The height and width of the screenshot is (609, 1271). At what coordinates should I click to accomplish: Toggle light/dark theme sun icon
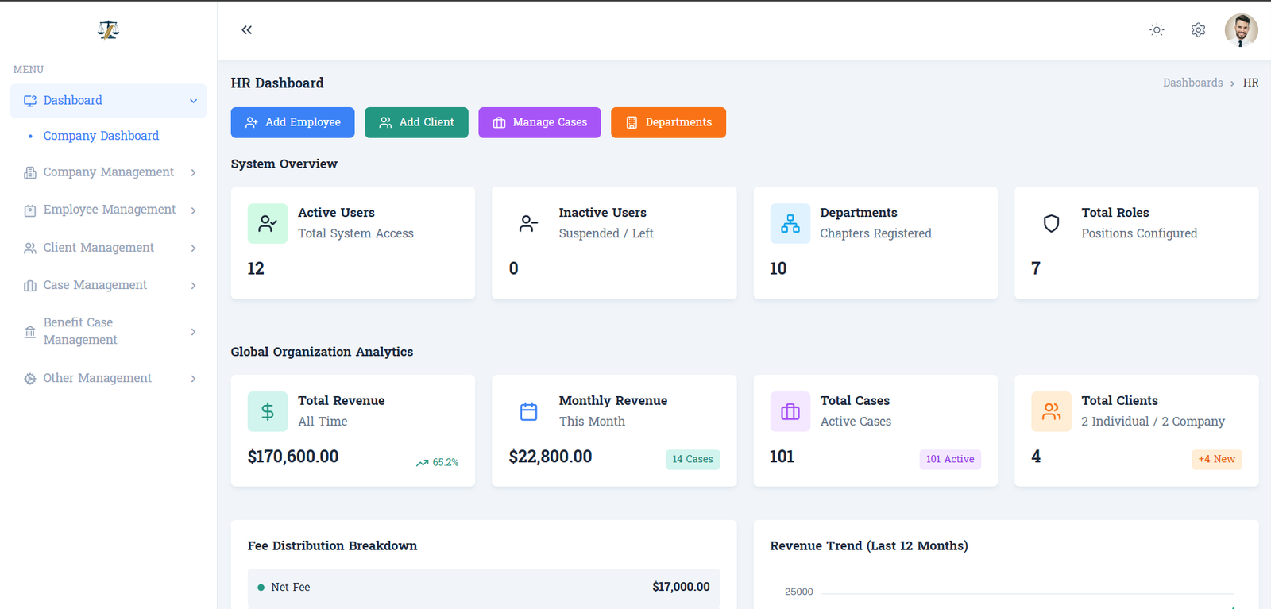tap(1157, 30)
